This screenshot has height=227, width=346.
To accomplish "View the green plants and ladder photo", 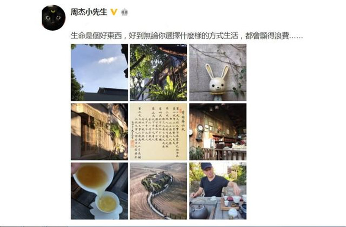I will (x=158, y=73).
